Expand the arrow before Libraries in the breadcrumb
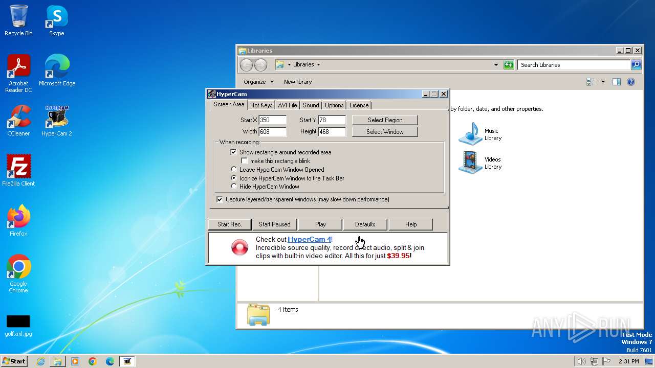This screenshot has width=655, height=368. point(289,65)
